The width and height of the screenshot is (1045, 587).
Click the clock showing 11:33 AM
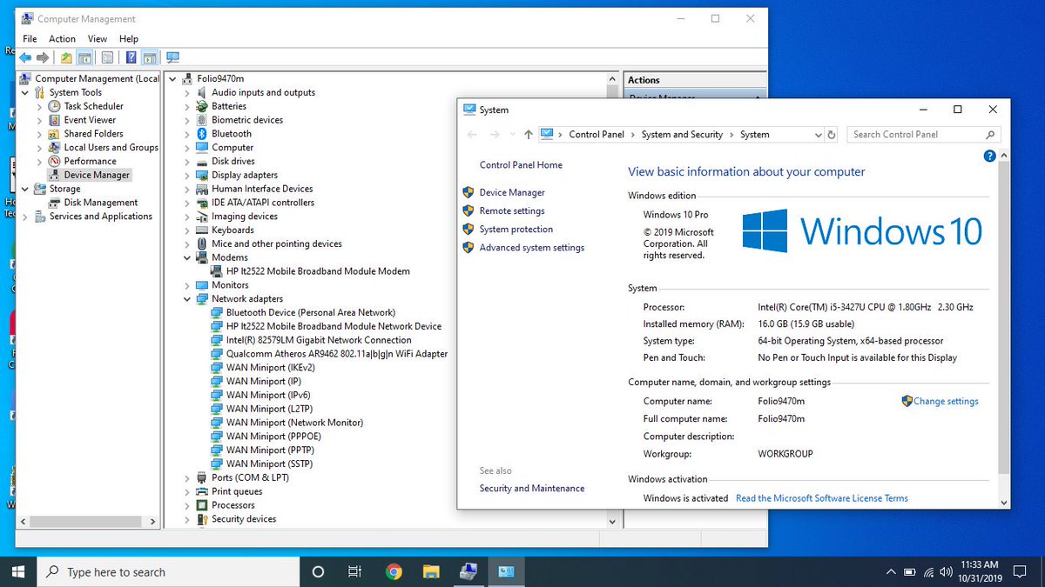981,565
